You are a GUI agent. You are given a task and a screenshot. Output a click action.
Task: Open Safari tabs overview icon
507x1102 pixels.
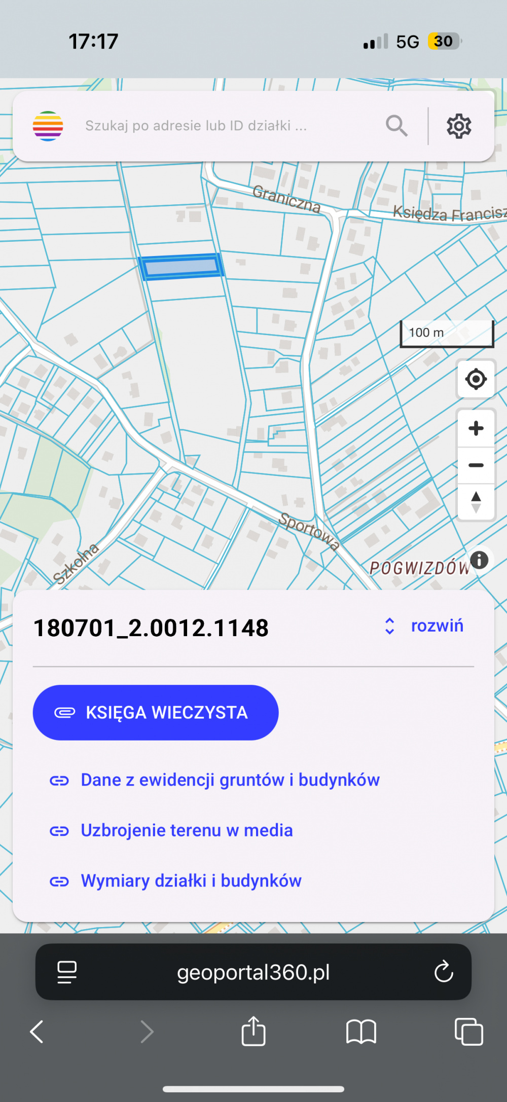pyautogui.click(x=469, y=1032)
